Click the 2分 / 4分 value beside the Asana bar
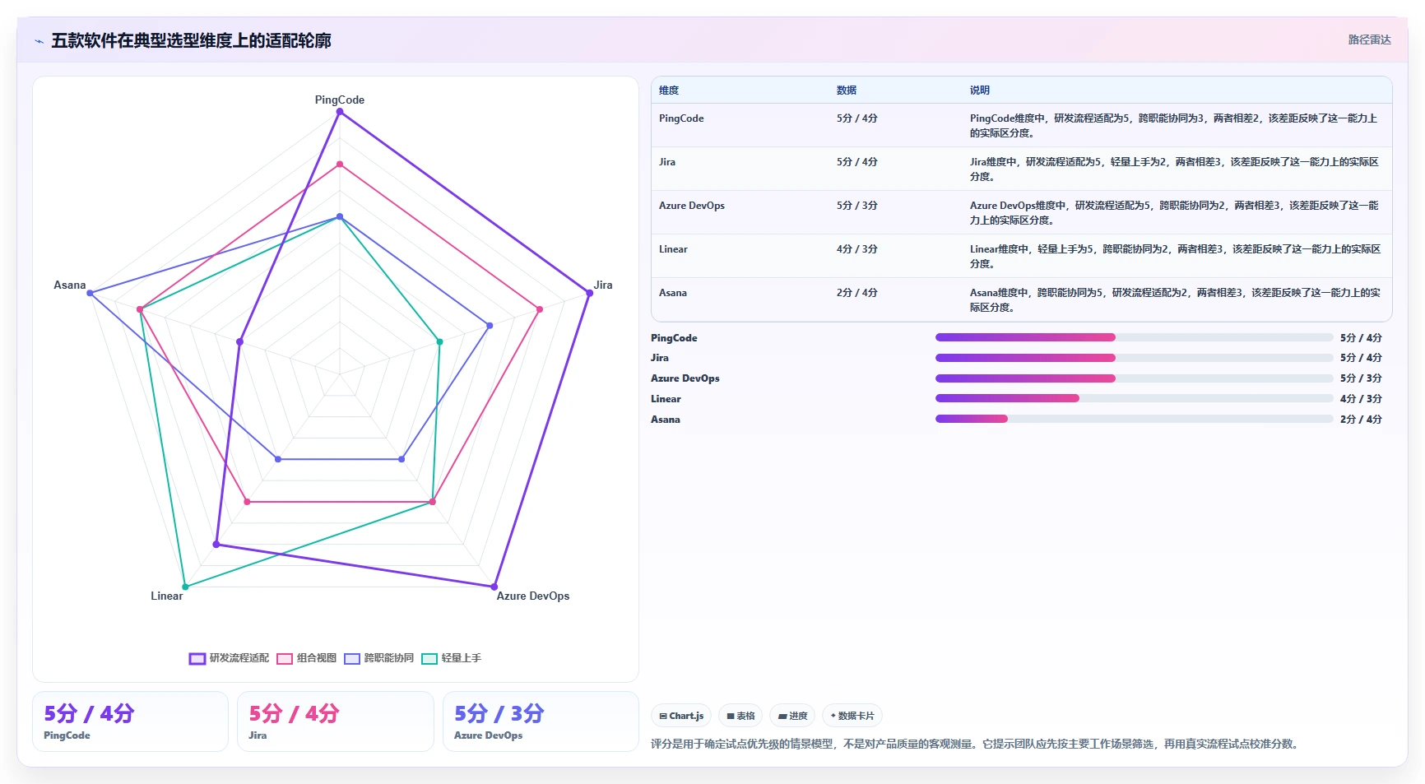 pyautogui.click(x=1361, y=420)
